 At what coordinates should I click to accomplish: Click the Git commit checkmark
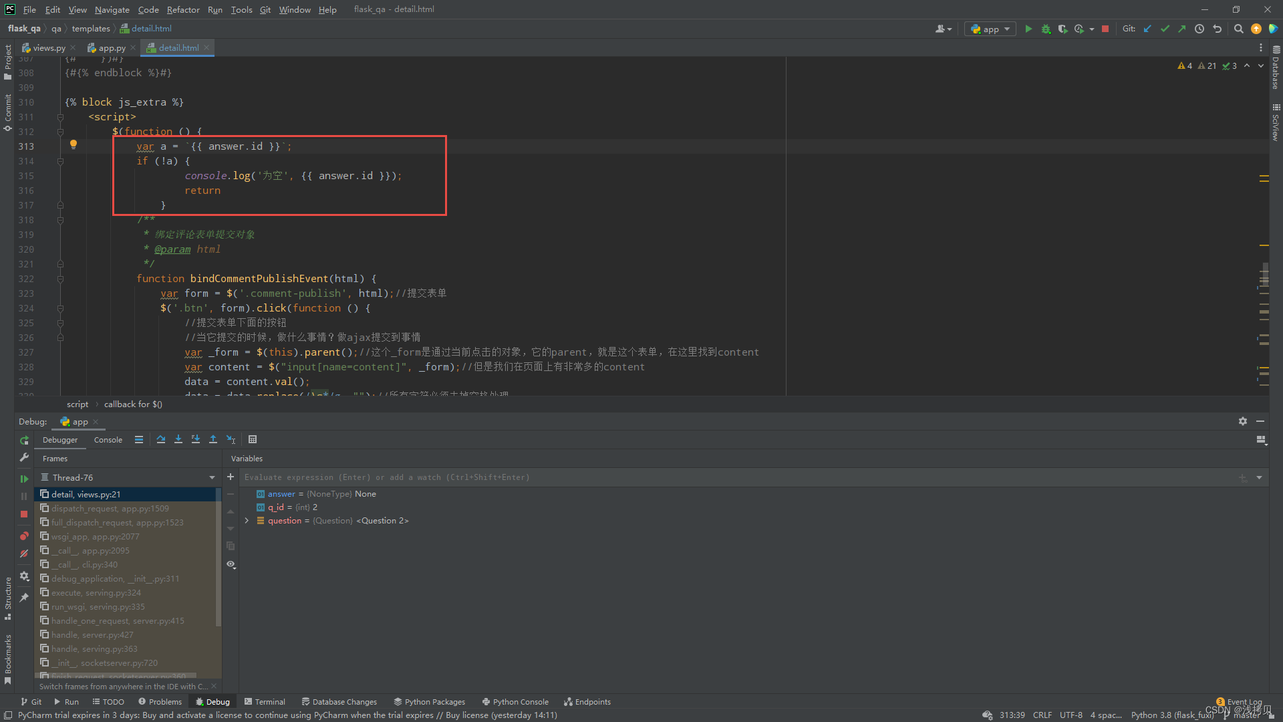pyautogui.click(x=1165, y=29)
